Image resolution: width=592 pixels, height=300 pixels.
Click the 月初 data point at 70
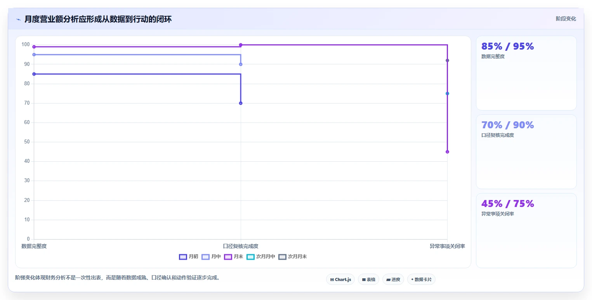tap(241, 103)
